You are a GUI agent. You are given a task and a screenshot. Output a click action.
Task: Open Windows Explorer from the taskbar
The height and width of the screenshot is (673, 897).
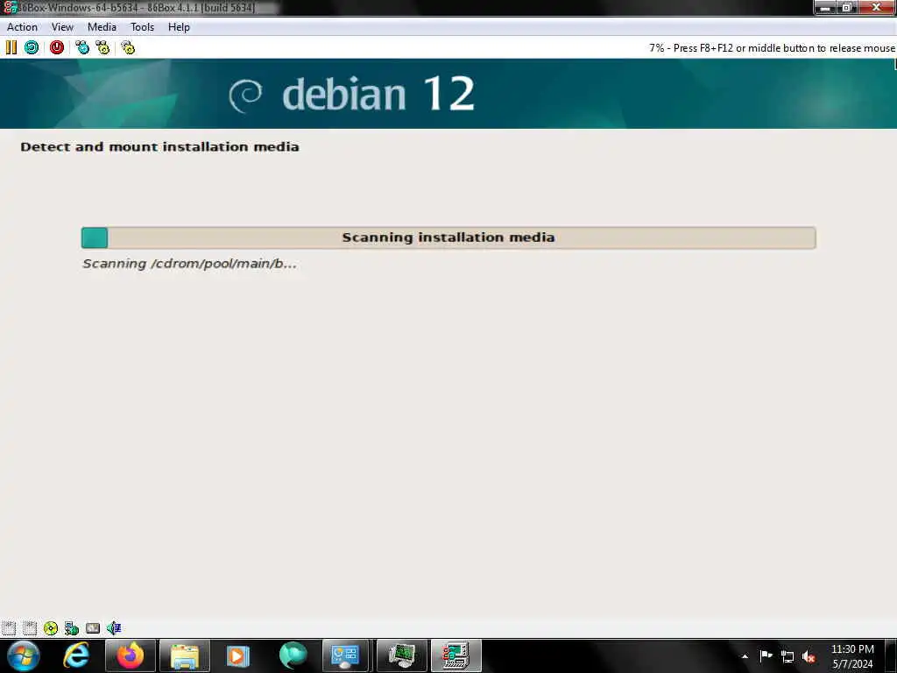coord(184,655)
